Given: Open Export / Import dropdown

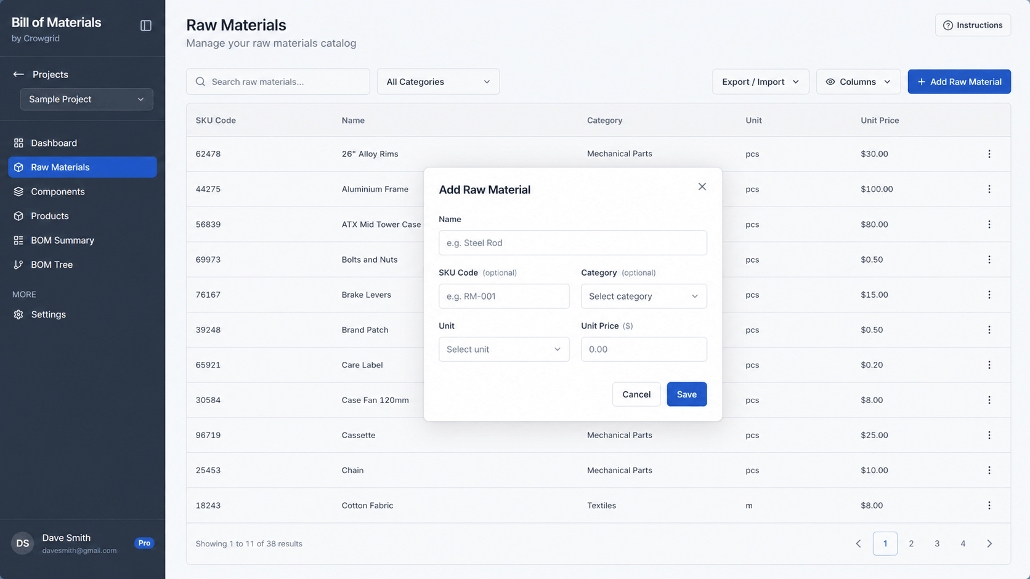Looking at the screenshot, I should (760, 82).
